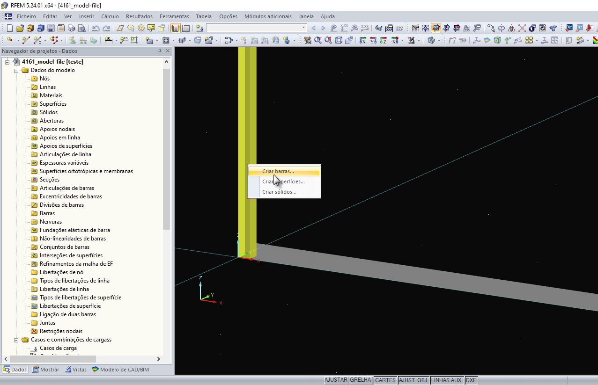Collapse the Dados do modelo folder

click(16, 70)
